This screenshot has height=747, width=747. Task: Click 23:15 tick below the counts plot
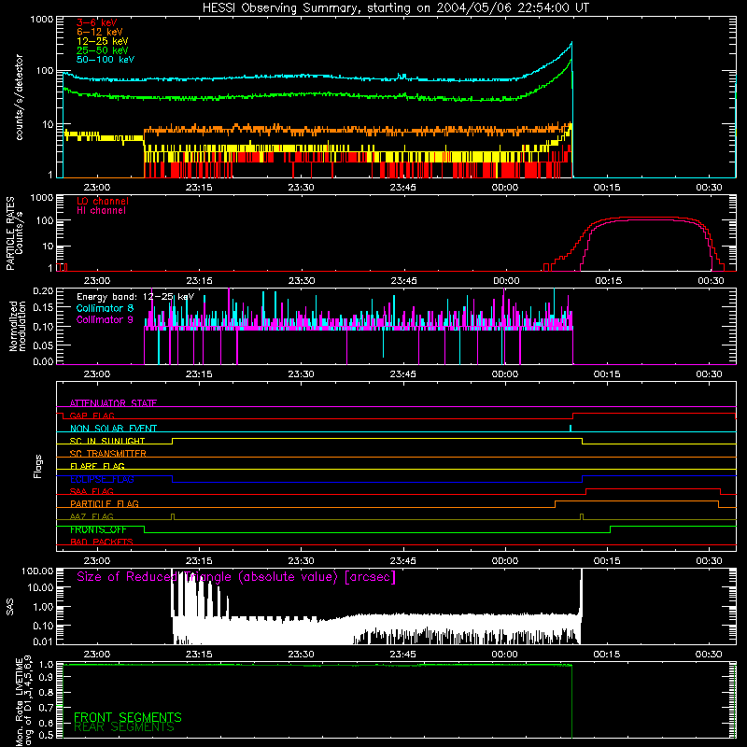click(x=199, y=188)
